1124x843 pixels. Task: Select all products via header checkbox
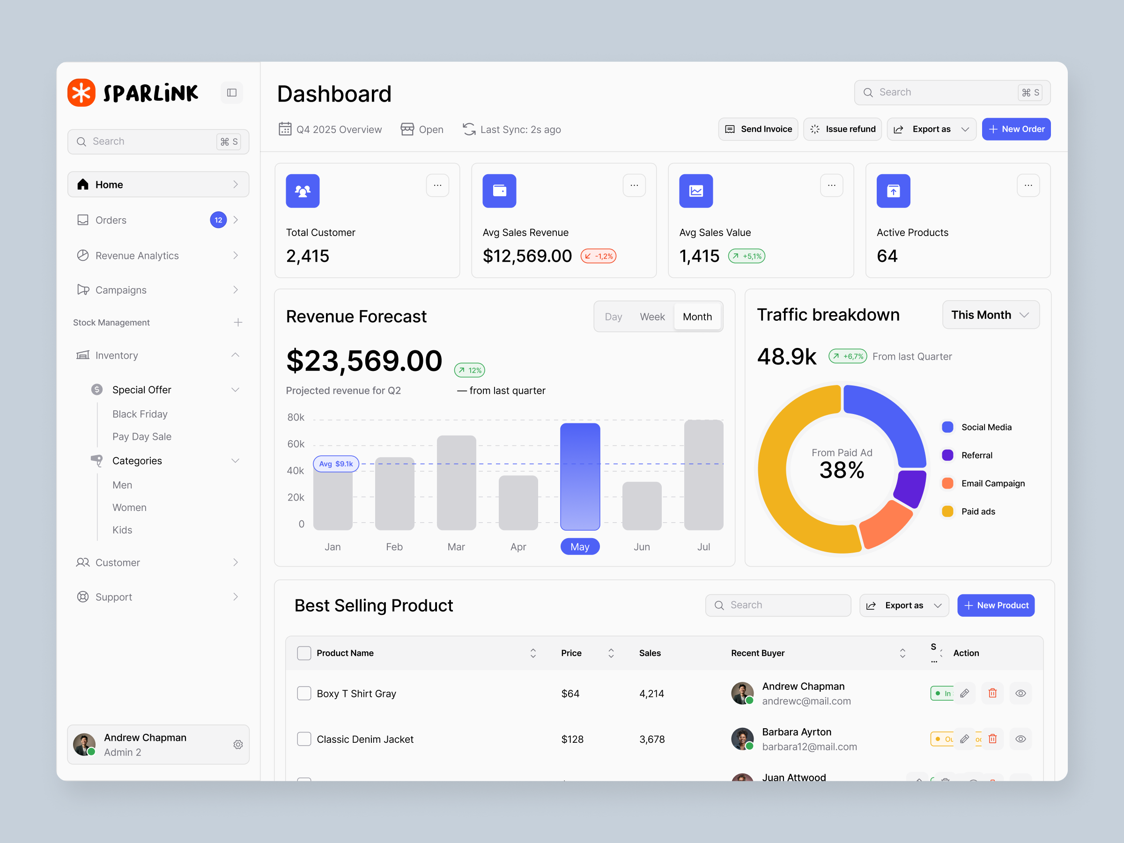coord(304,653)
